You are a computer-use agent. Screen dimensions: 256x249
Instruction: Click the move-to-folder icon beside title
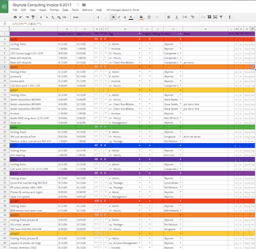(x=84, y=4)
